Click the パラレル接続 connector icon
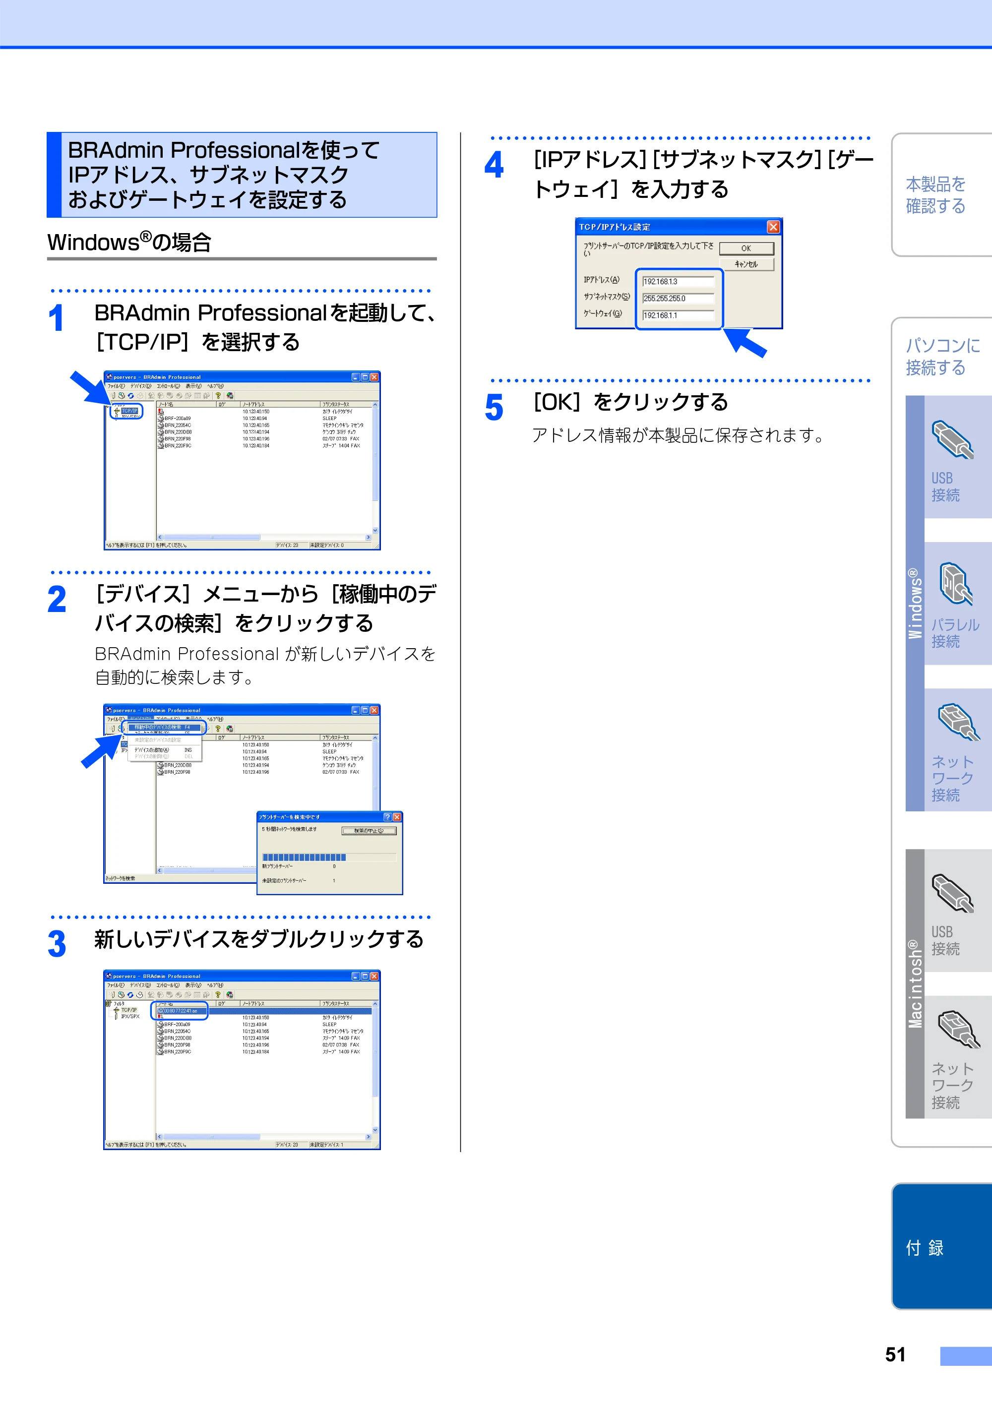This screenshot has width=992, height=1404. (x=956, y=583)
